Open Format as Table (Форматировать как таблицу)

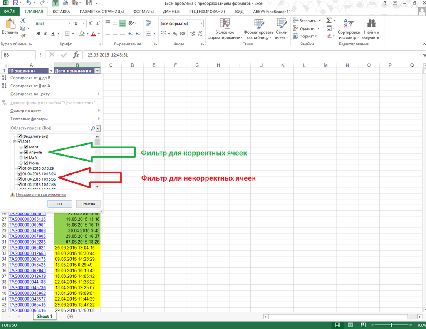(x=259, y=29)
